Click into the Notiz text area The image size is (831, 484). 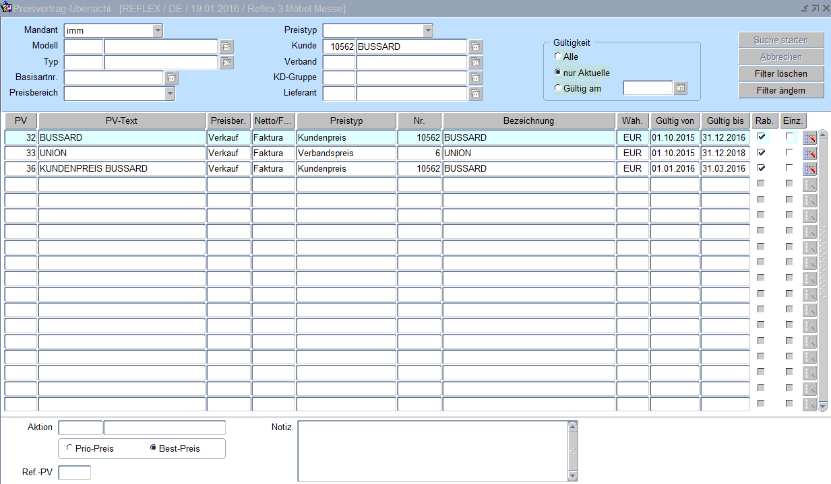click(x=432, y=451)
